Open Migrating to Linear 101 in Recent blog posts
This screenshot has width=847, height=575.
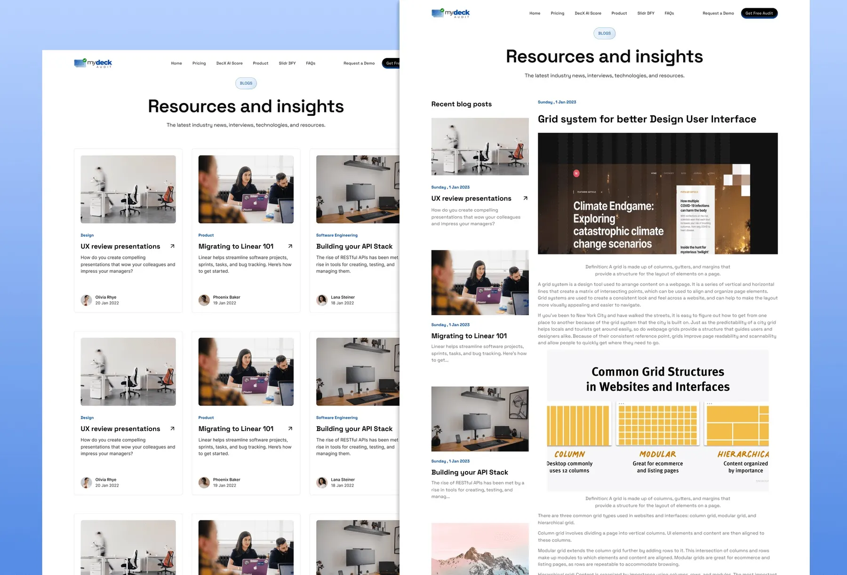(x=469, y=336)
